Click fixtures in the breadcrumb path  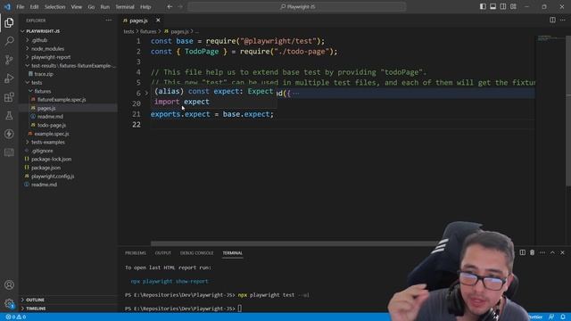pos(148,32)
